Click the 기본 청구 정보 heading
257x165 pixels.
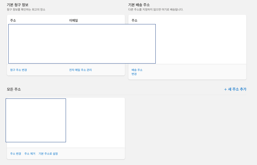(x=17, y=5)
